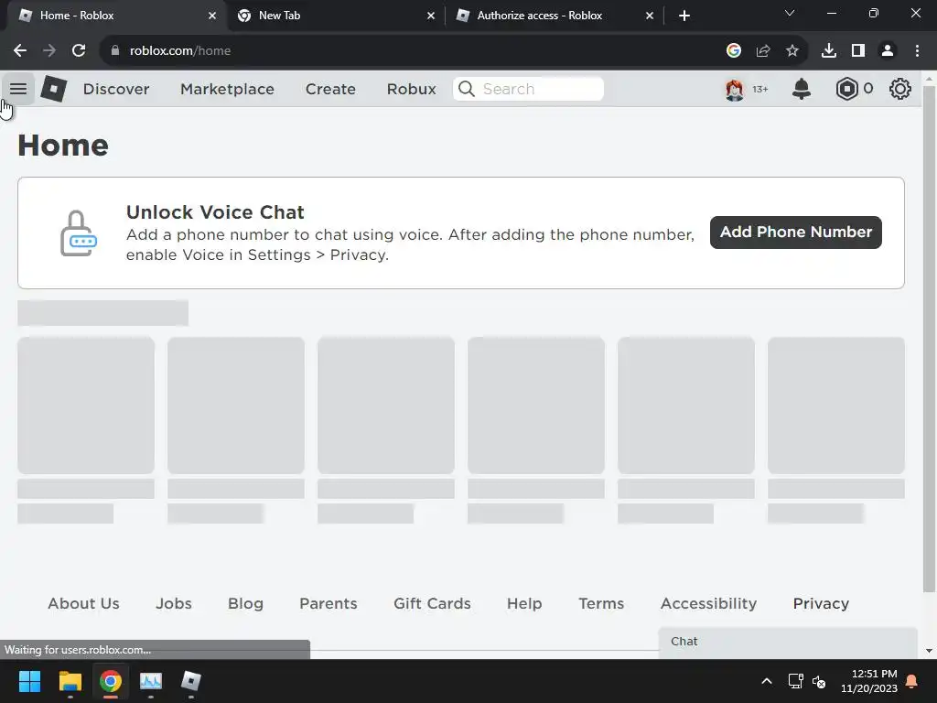Click the muted volume tray icon

(x=819, y=681)
